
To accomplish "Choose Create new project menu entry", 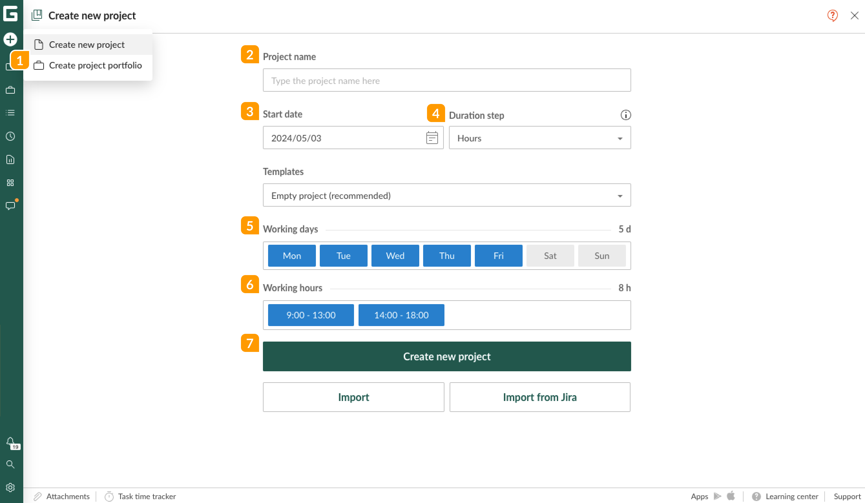I will [87, 45].
